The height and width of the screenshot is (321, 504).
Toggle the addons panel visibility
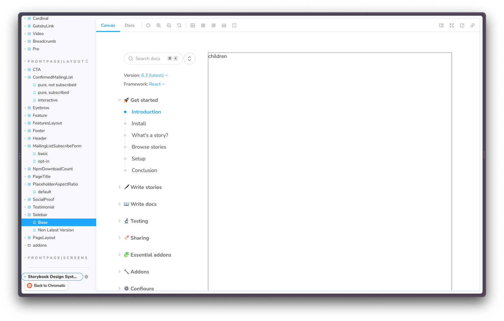click(x=441, y=25)
